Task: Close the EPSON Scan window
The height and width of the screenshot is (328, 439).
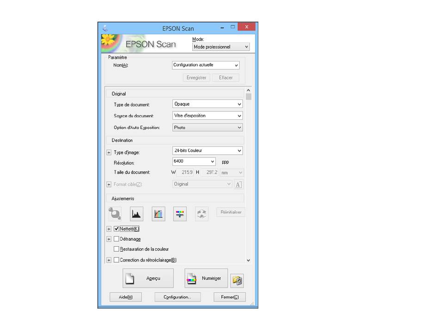Action: pyautogui.click(x=246, y=27)
